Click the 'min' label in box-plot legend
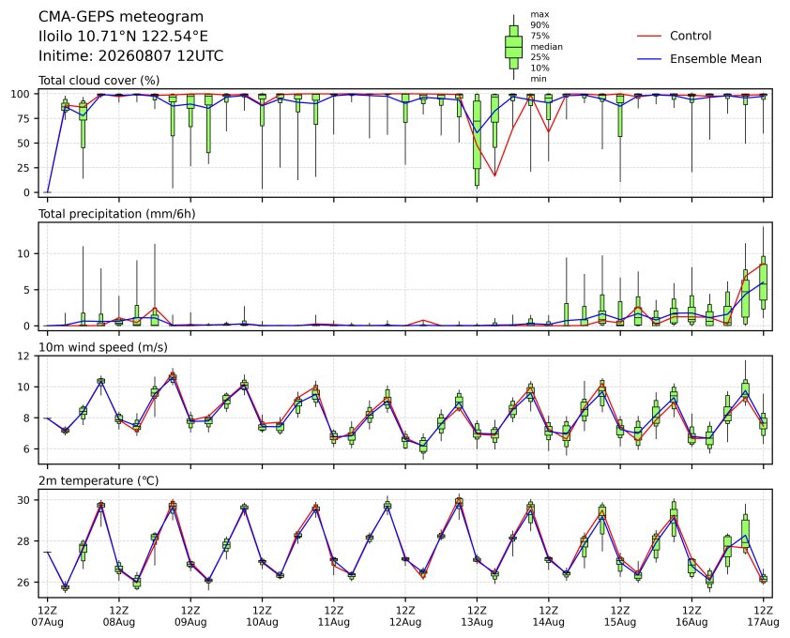Screen dimensions: 790x638 (539, 79)
